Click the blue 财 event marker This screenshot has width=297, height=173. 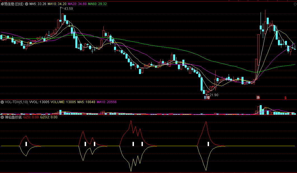tap(205, 97)
